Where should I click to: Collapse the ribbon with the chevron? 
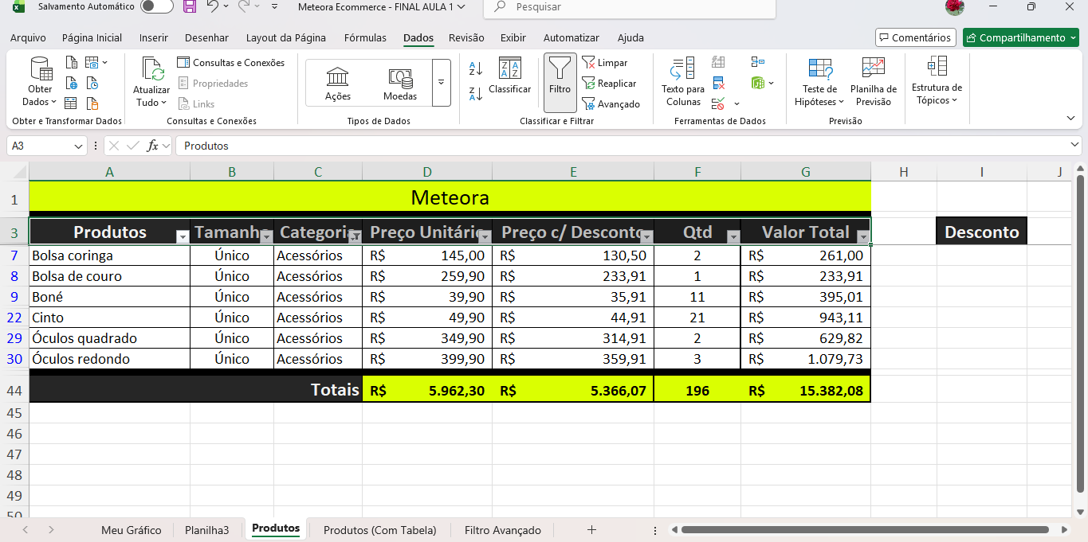tap(1070, 118)
